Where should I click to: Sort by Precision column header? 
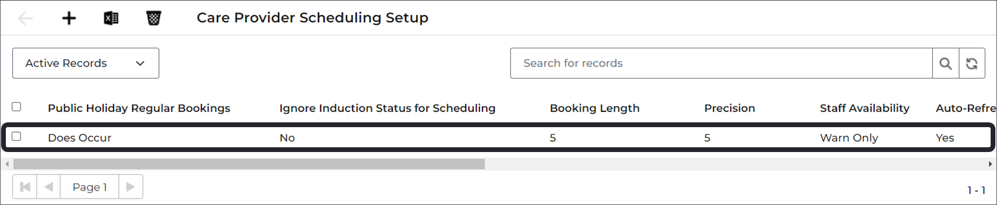pos(729,108)
